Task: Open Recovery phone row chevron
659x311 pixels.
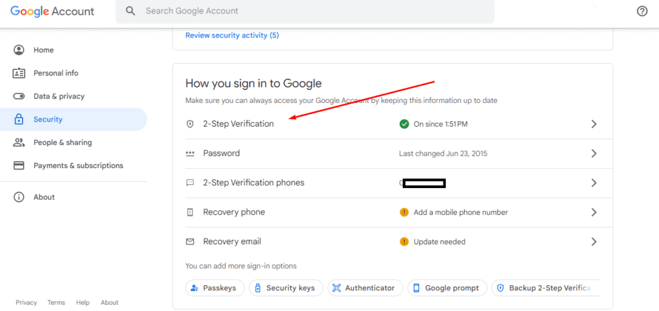Action: point(594,212)
